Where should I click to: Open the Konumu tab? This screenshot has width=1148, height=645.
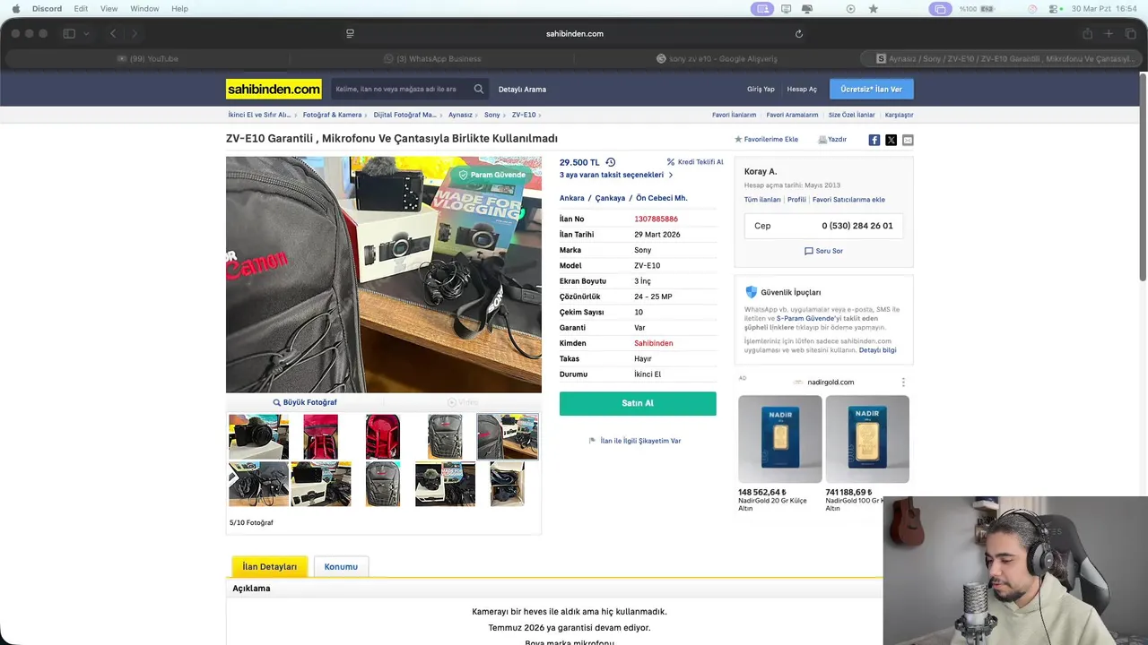pyautogui.click(x=341, y=566)
